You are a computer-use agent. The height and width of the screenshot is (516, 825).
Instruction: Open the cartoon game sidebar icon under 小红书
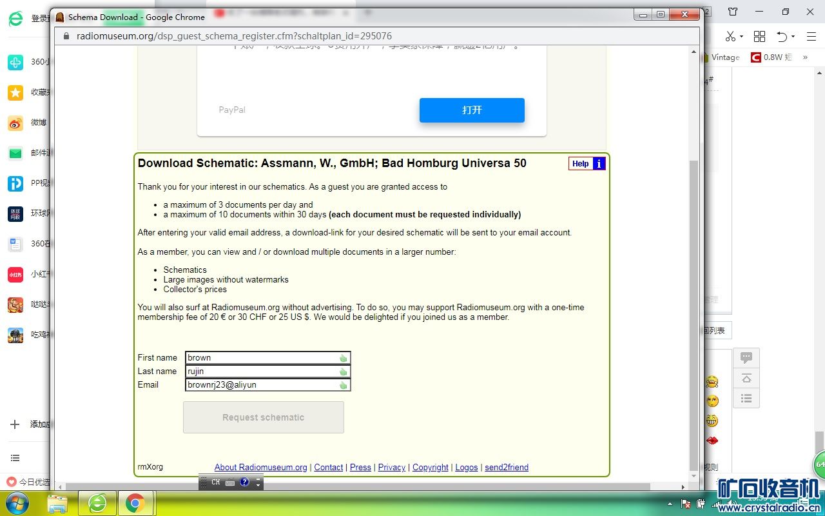15,304
